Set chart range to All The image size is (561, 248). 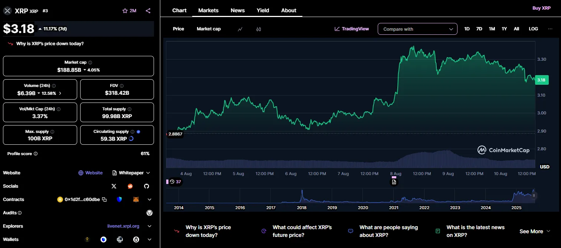(x=516, y=29)
